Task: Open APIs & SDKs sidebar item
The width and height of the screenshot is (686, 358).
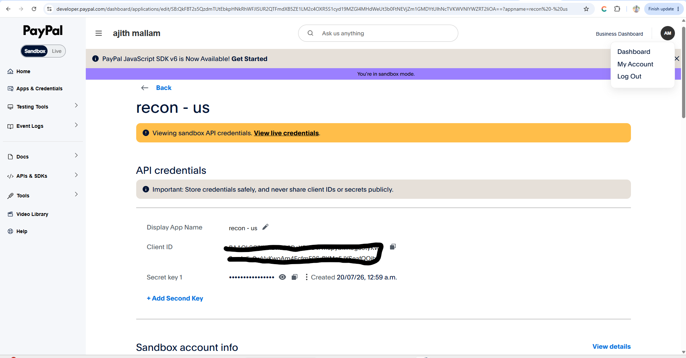Action: click(x=32, y=176)
